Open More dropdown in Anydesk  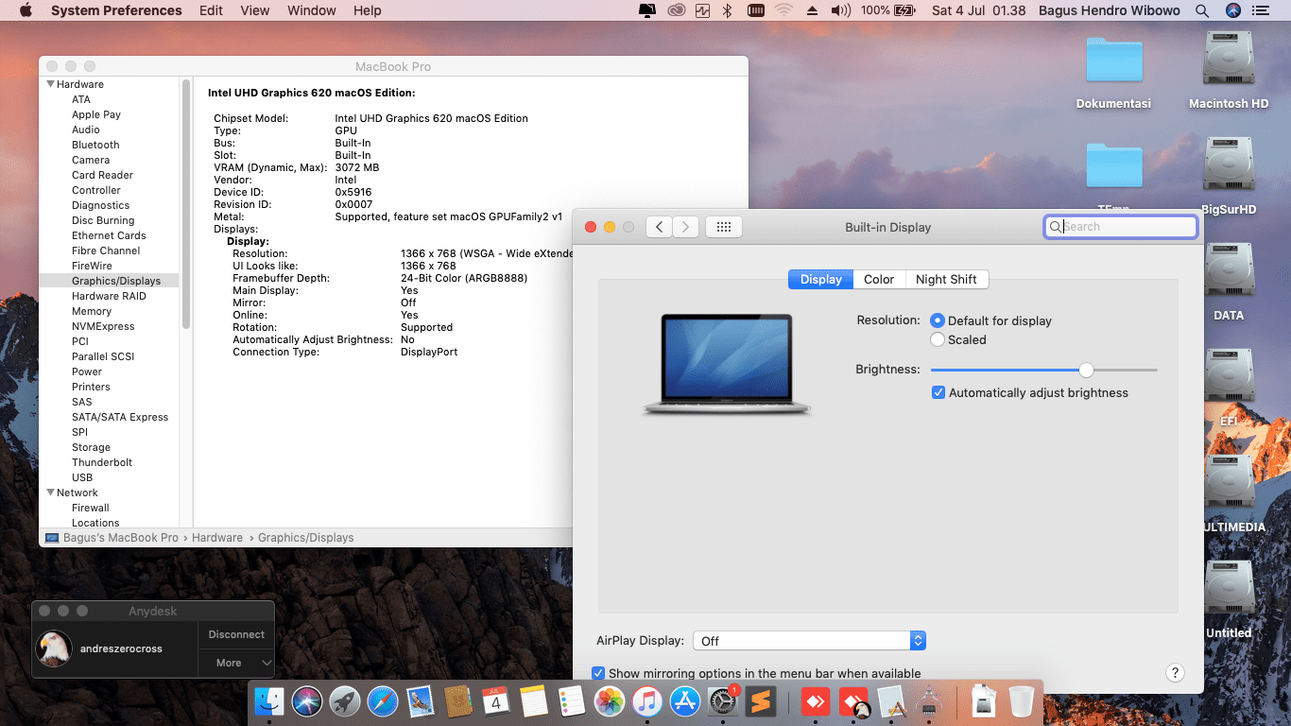coord(236,663)
